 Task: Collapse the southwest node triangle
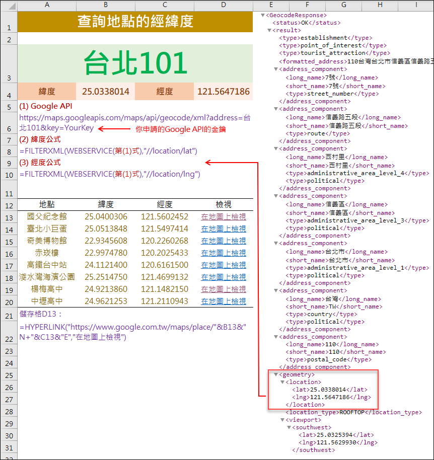click(289, 427)
